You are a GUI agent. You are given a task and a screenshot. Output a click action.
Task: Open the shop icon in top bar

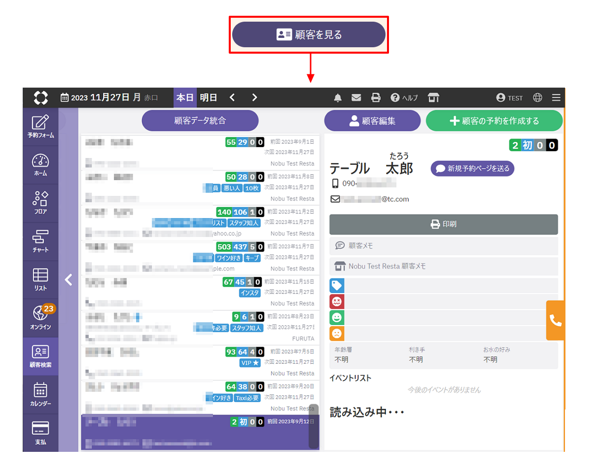tap(433, 97)
